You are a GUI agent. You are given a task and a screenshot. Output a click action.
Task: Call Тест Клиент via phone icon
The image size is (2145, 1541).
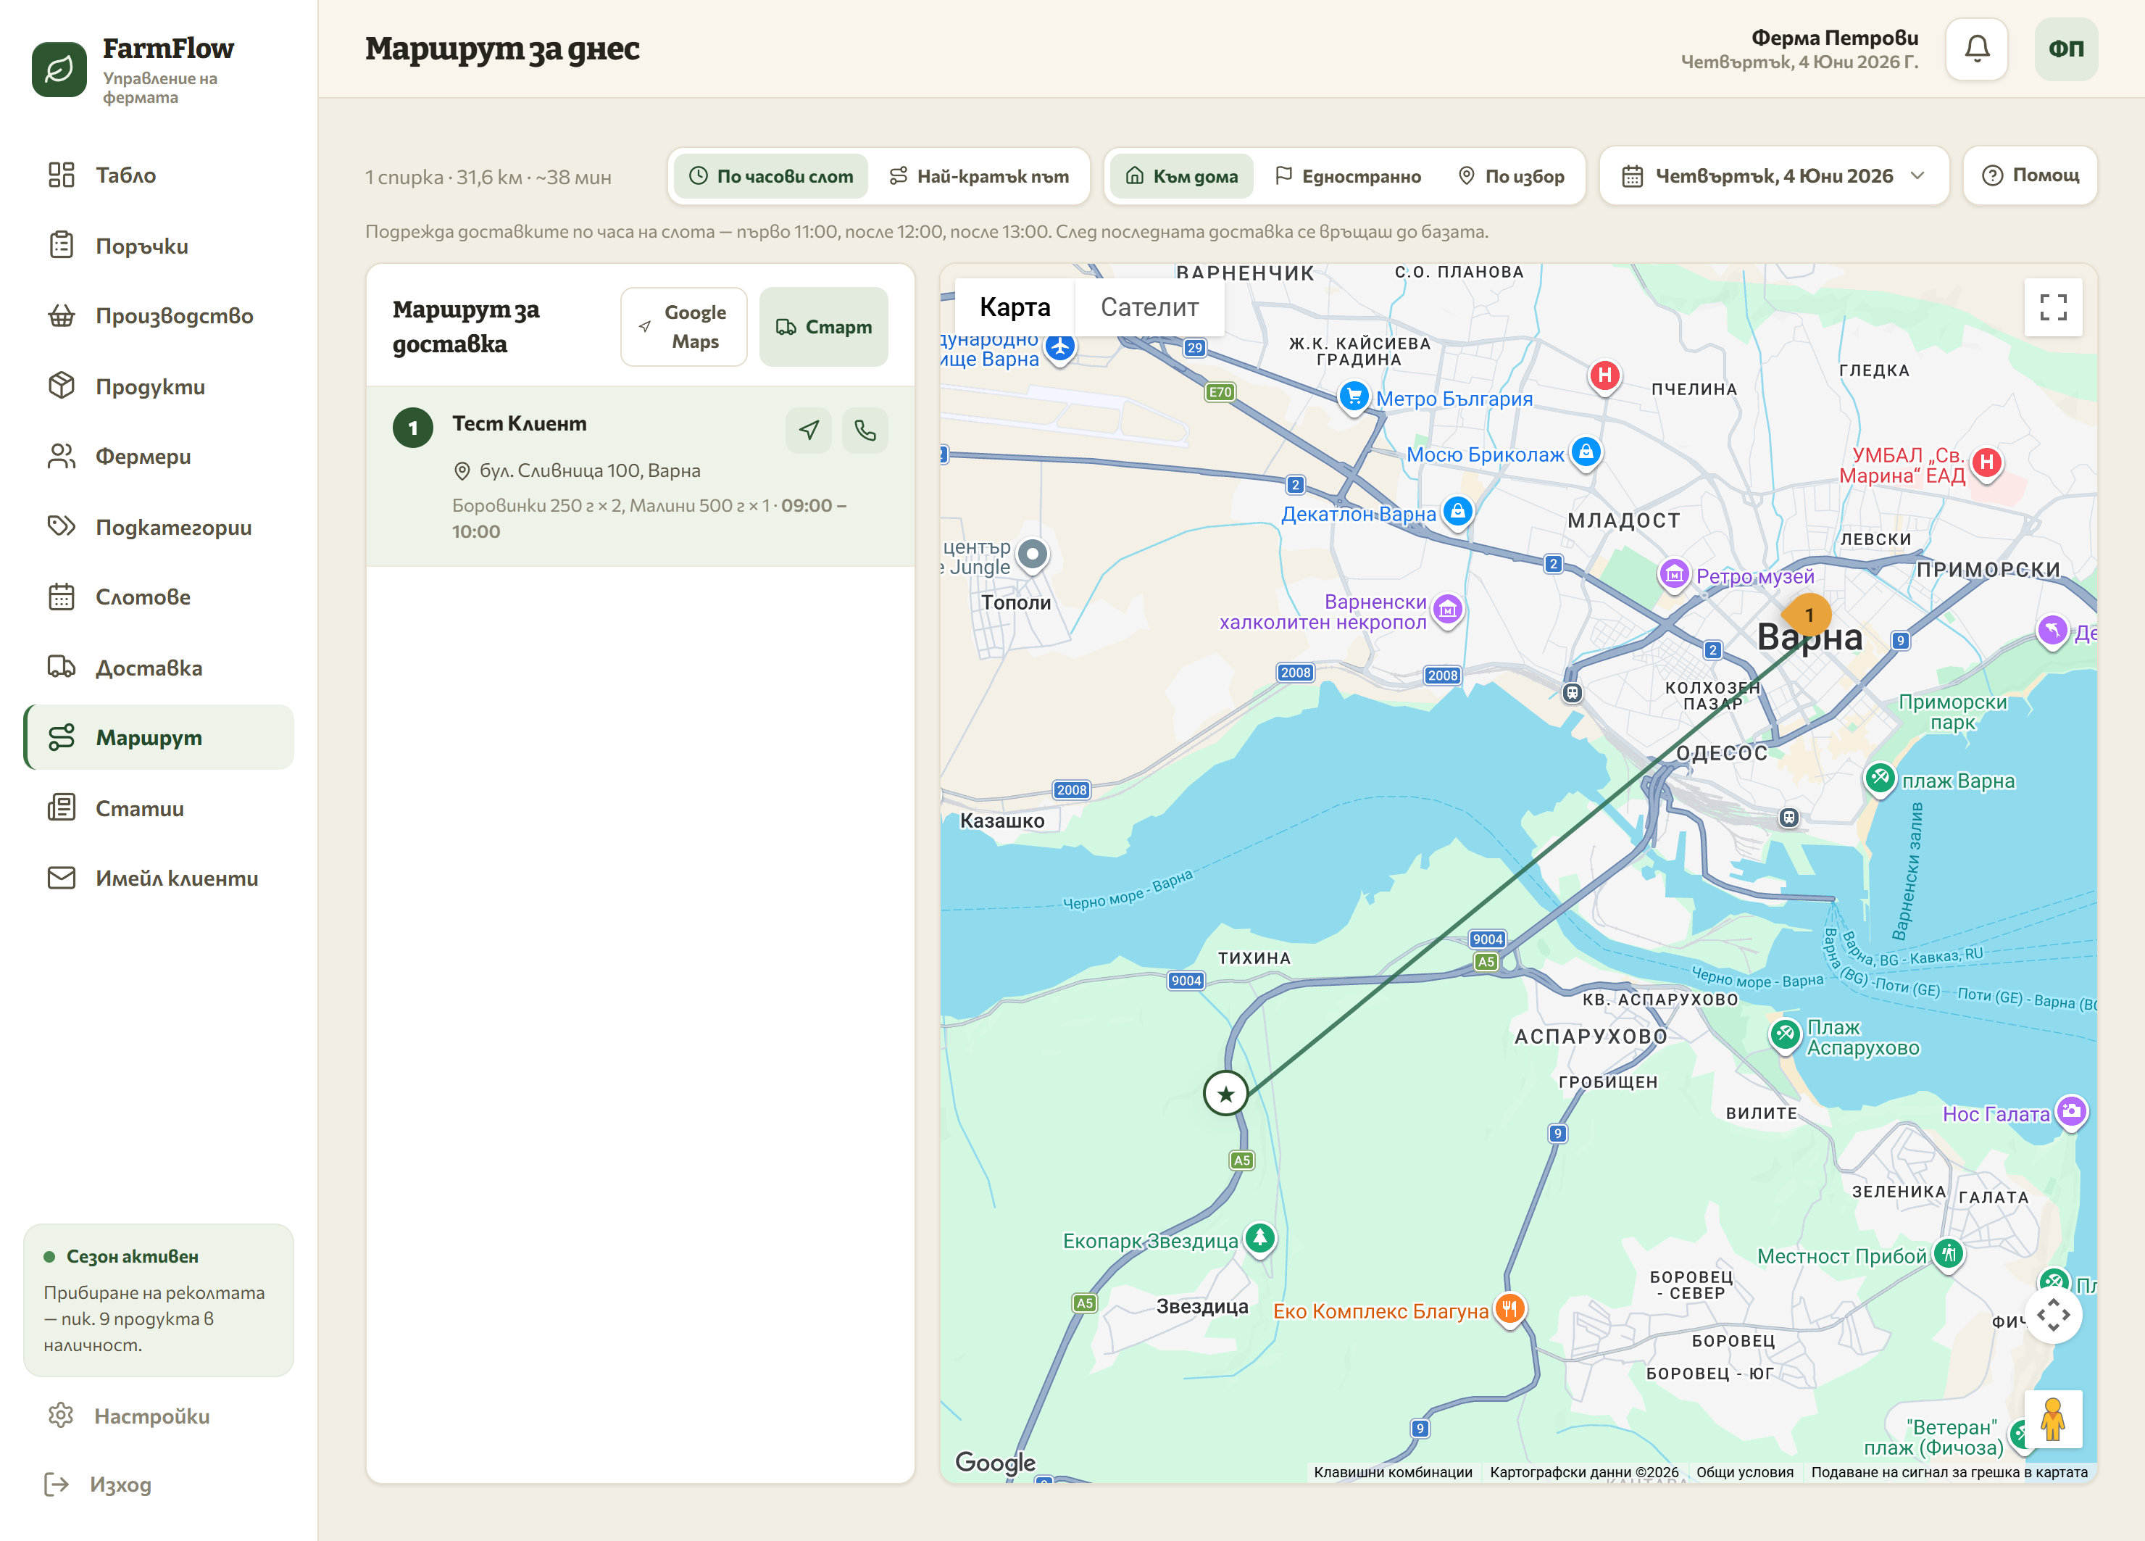coord(865,431)
